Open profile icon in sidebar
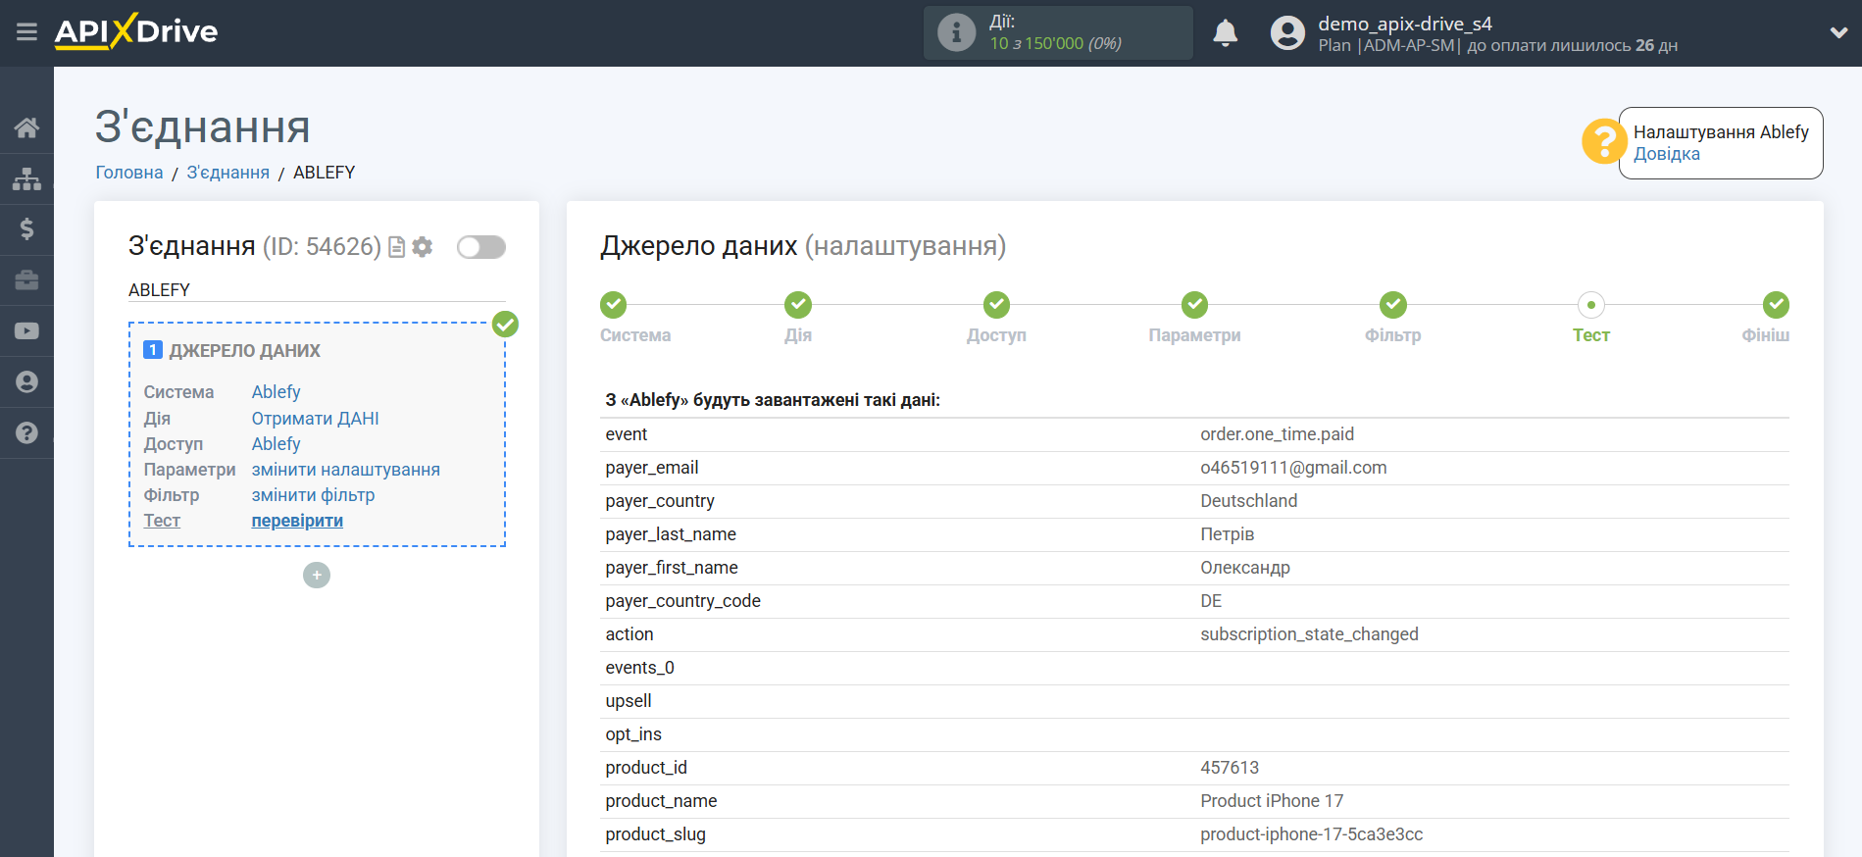The height and width of the screenshot is (857, 1862). click(x=26, y=382)
